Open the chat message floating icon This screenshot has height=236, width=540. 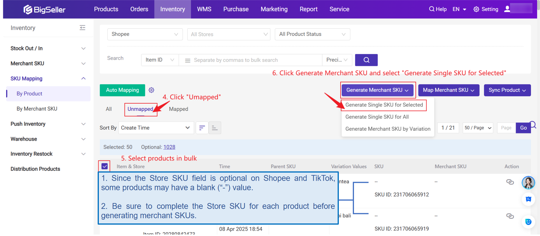pos(528,200)
